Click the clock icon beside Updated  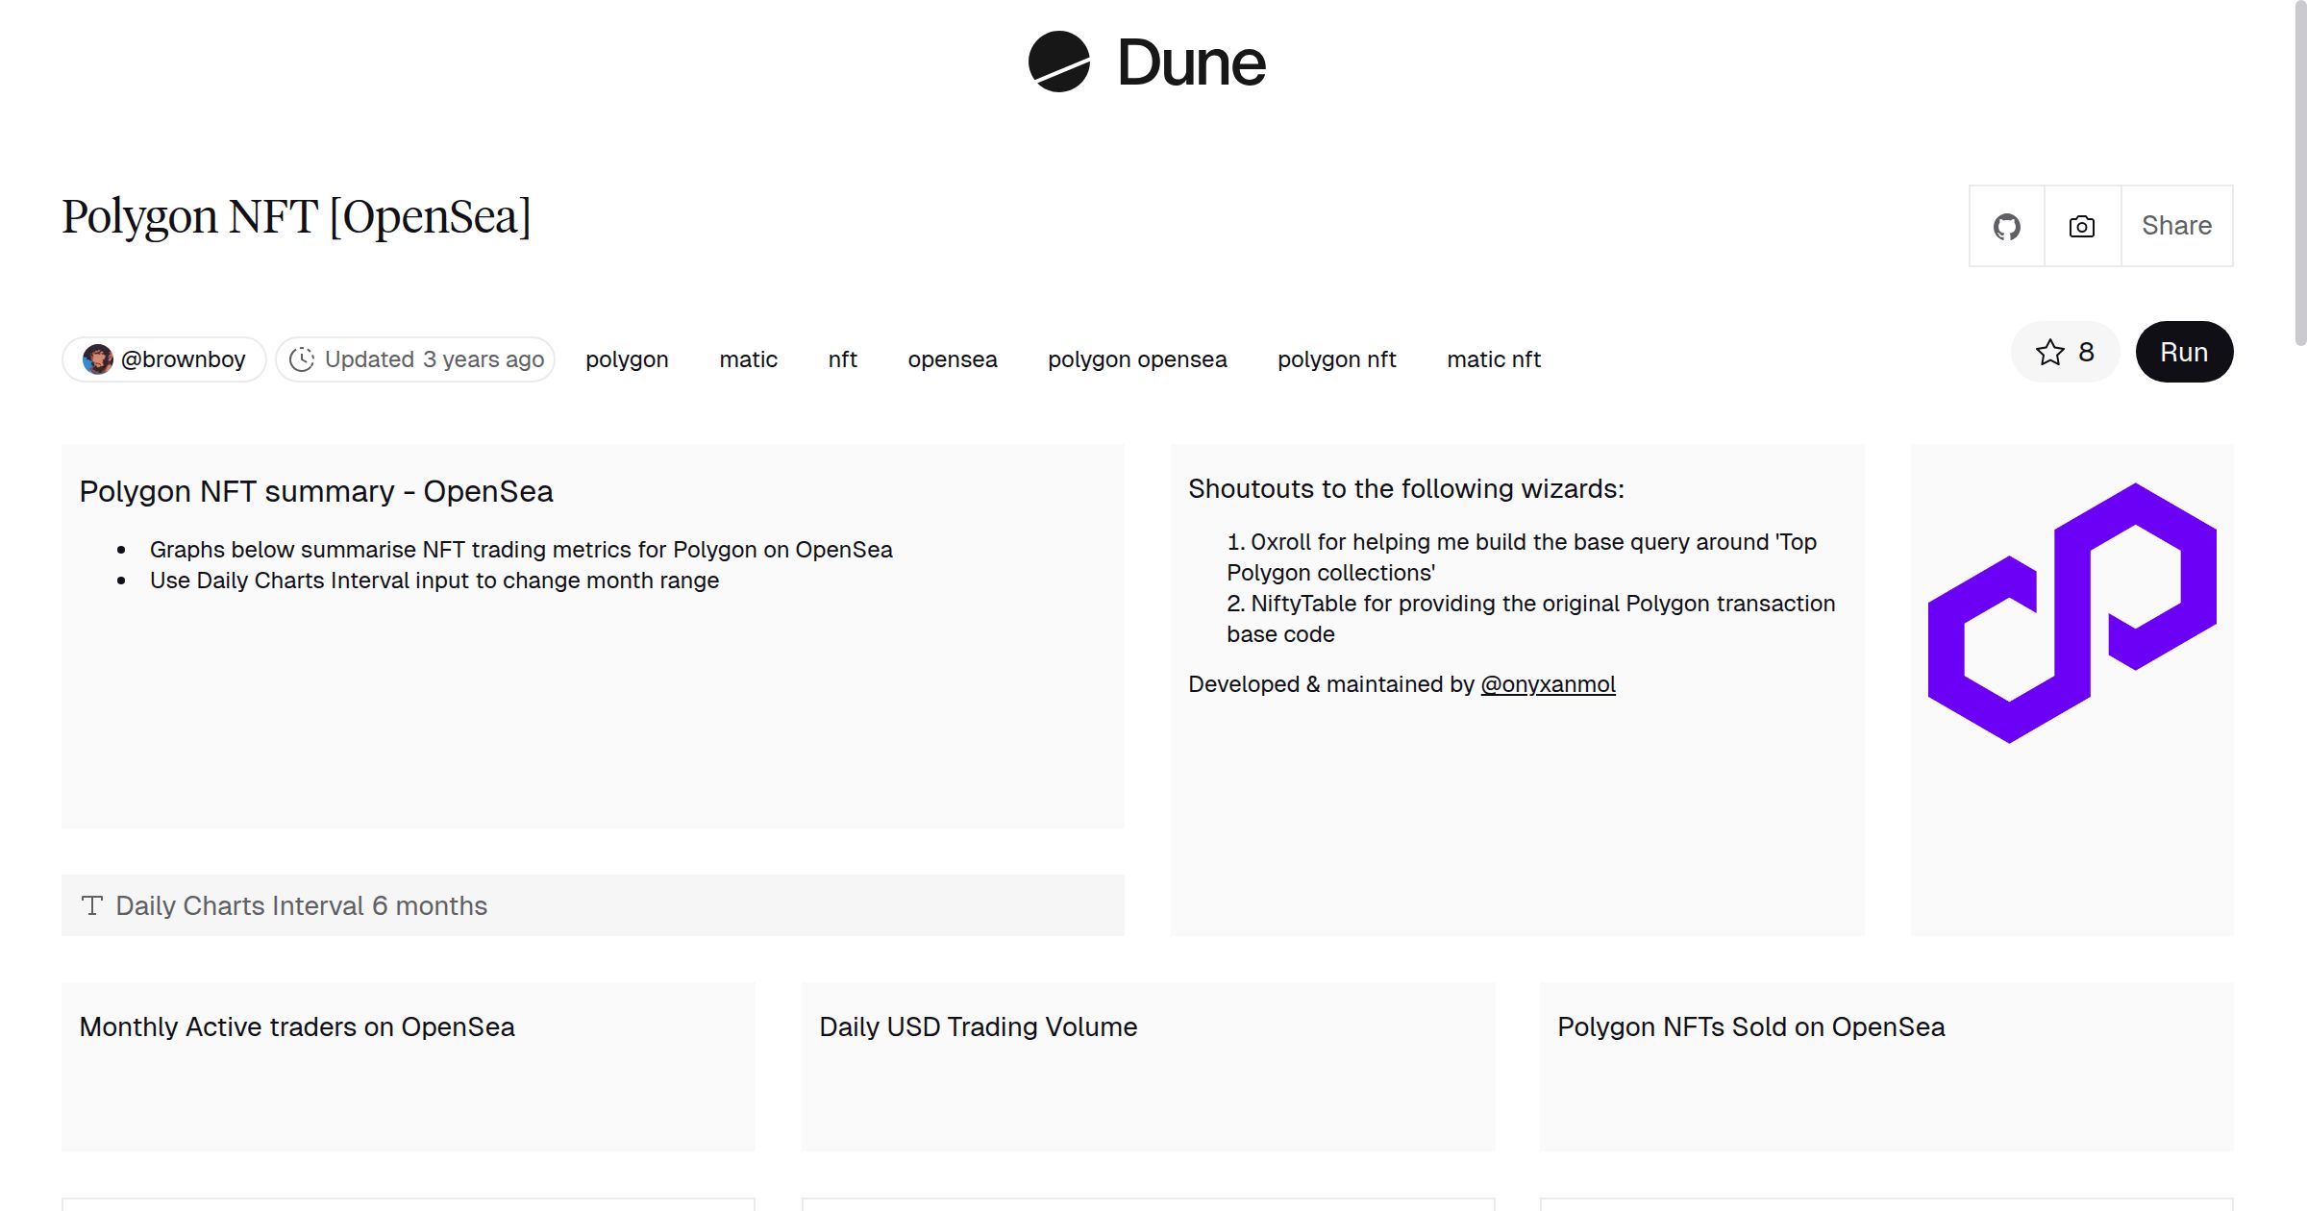pyautogui.click(x=302, y=359)
